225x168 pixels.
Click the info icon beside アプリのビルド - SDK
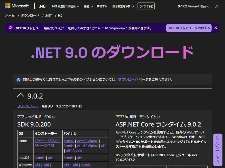[53, 117]
